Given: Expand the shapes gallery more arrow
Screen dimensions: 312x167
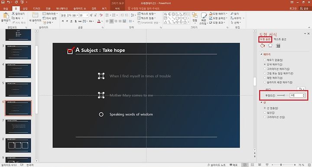Looking at the screenshot, I should [188, 22].
